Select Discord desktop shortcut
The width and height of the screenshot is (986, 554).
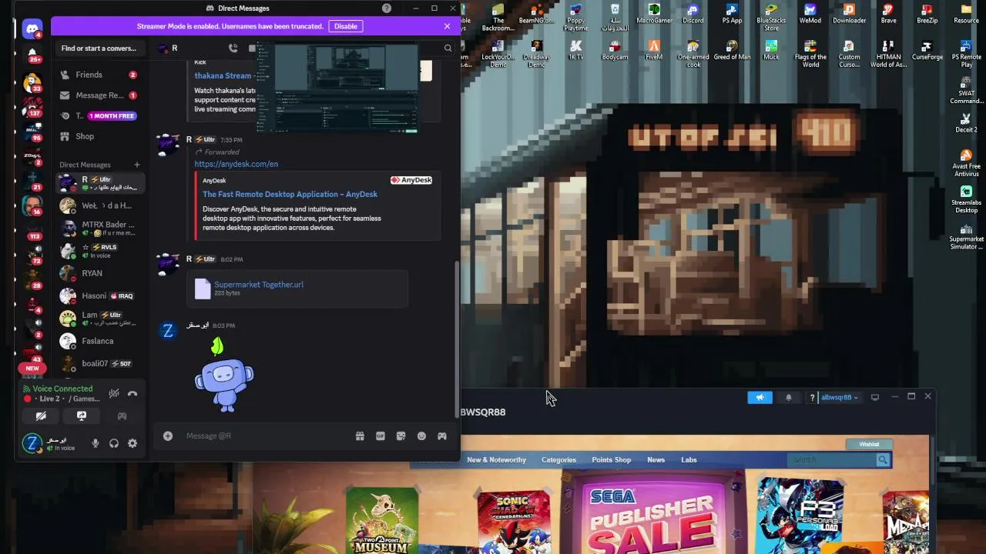[x=693, y=14]
